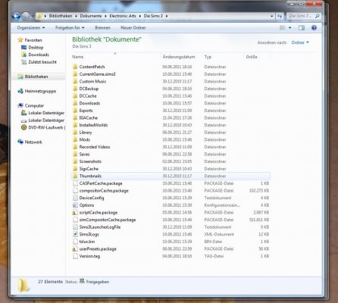The width and height of the screenshot is (338, 303).
Task: Select the file named userPresets.package
Action: pos(98,249)
